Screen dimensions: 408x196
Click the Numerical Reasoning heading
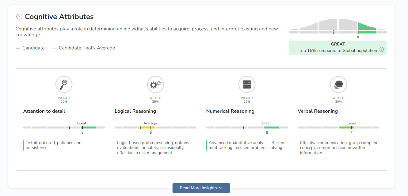pos(230,111)
